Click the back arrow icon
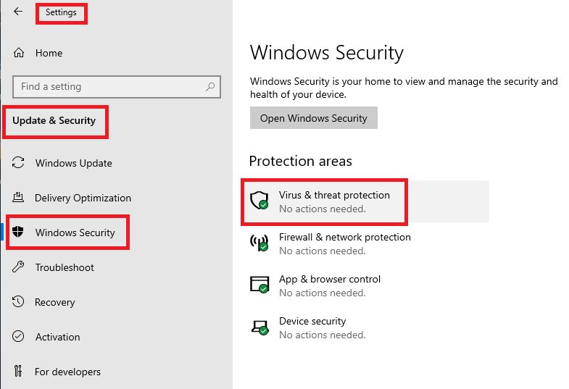569x389 pixels. tap(18, 12)
